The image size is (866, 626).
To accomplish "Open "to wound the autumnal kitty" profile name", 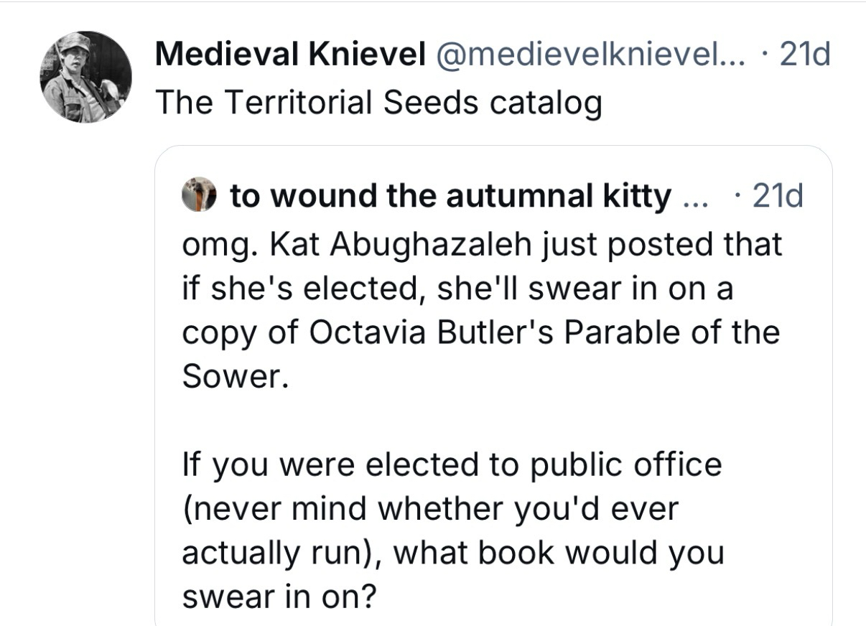I will 451,196.
